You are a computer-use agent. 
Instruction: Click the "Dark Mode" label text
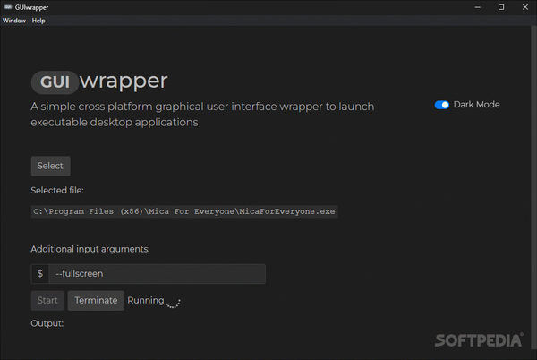click(476, 105)
